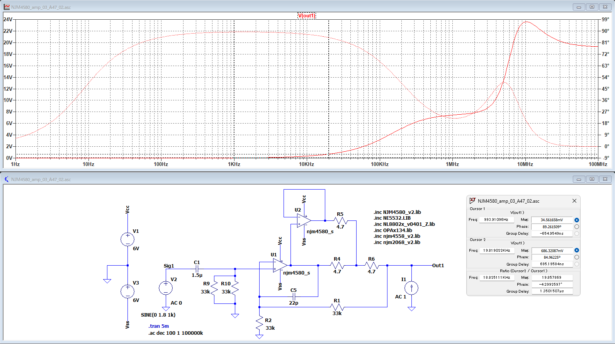Select Cursor 1 Mag radio button
Viewport: 615px width, 344px height.
576,220
